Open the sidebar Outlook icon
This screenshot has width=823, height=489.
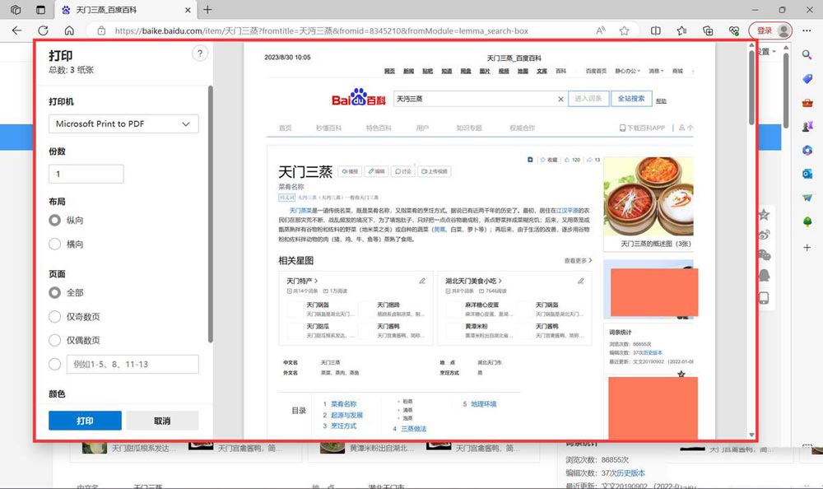[x=807, y=174]
